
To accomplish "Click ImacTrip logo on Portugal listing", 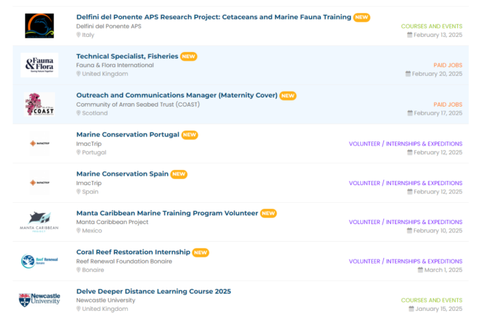I will point(40,143).
